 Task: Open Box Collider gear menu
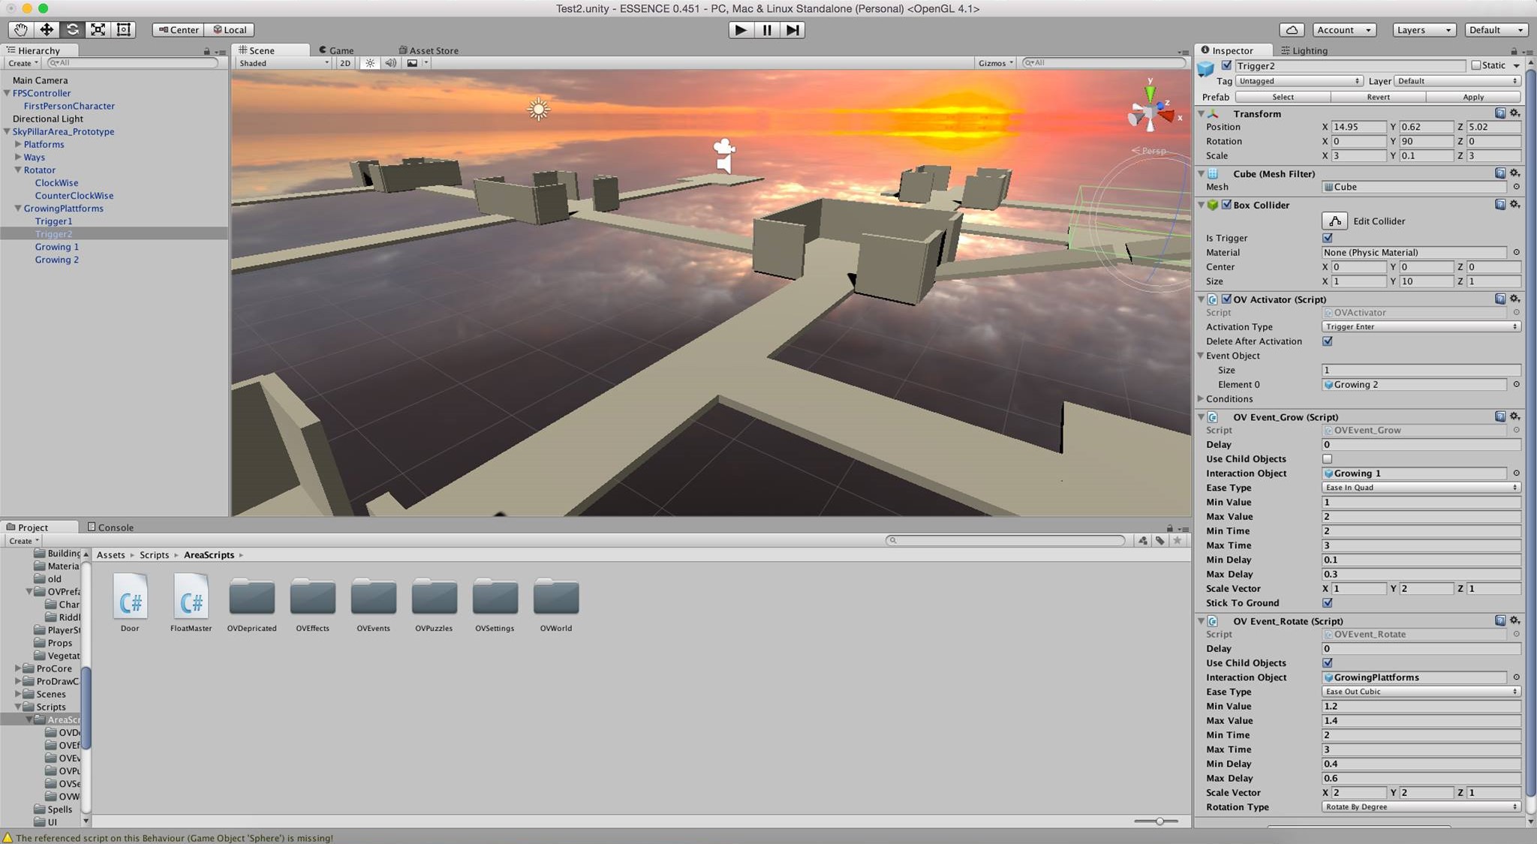[x=1514, y=204]
